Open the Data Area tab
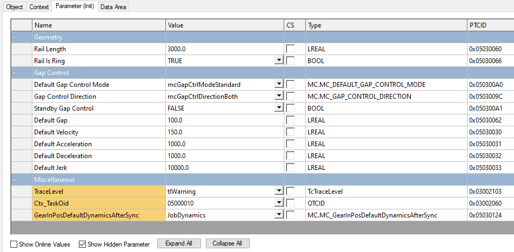The height and width of the screenshot is (252, 514). 114,6
